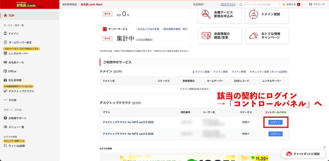Click ステータス header in cloud table
Screen dimensions: 329x161
click(x=246, y=112)
